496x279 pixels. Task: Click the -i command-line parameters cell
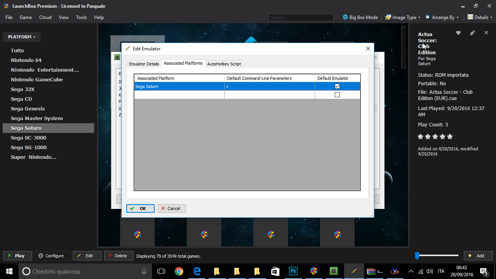(270, 86)
